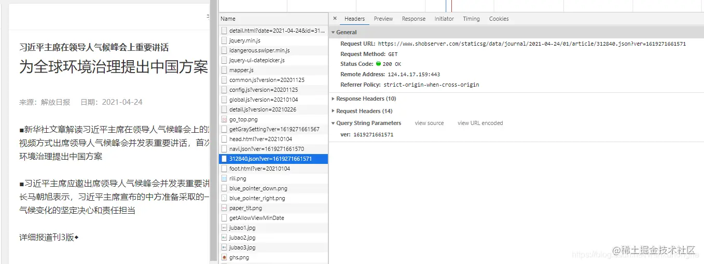Click the image icon beside paper_tit.png
This screenshot has width=704, height=264.
(224, 208)
